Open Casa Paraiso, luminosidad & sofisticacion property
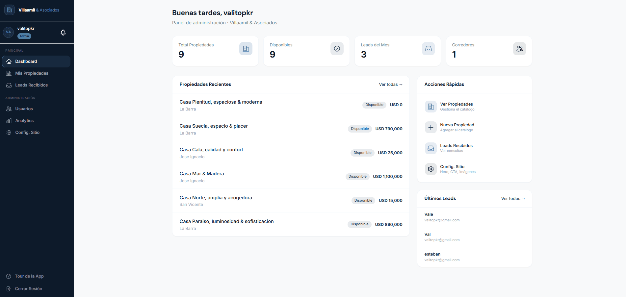Image resolution: width=626 pixels, height=297 pixels. 291,225
